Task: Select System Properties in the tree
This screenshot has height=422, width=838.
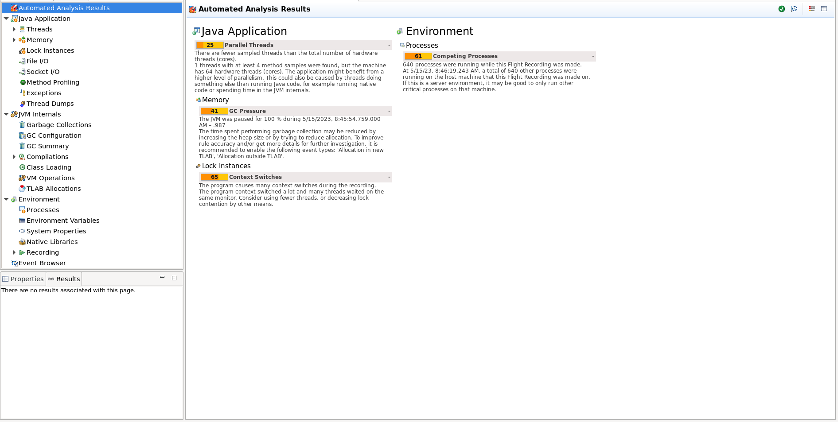Action: pyautogui.click(x=56, y=231)
